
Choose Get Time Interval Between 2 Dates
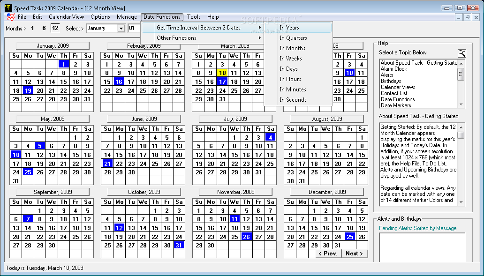coord(203,28)
